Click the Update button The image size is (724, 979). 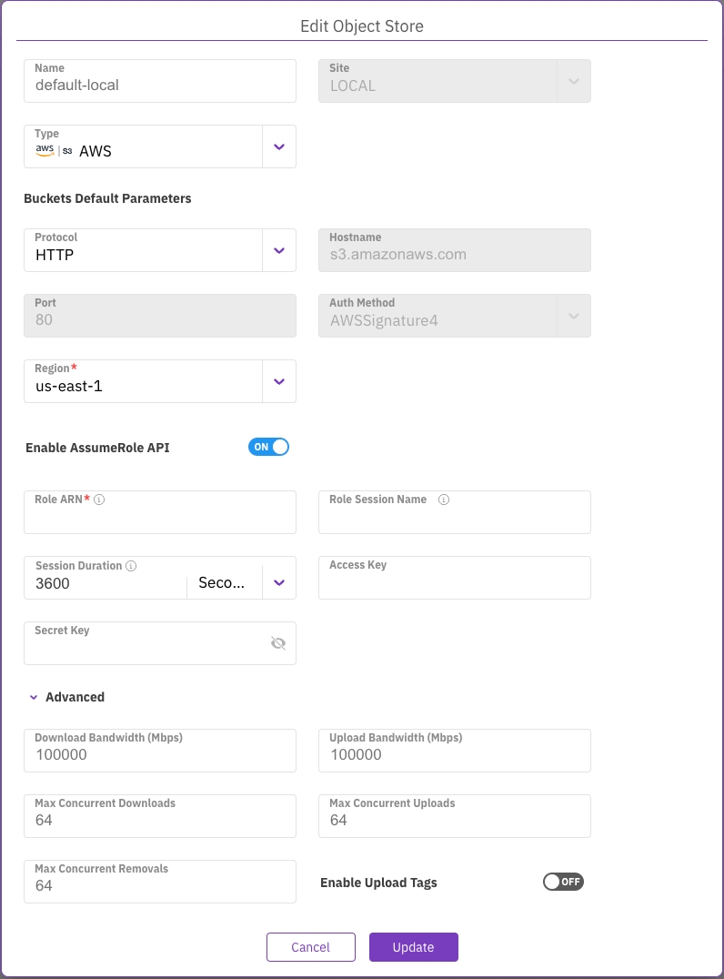tap(413, 947)
